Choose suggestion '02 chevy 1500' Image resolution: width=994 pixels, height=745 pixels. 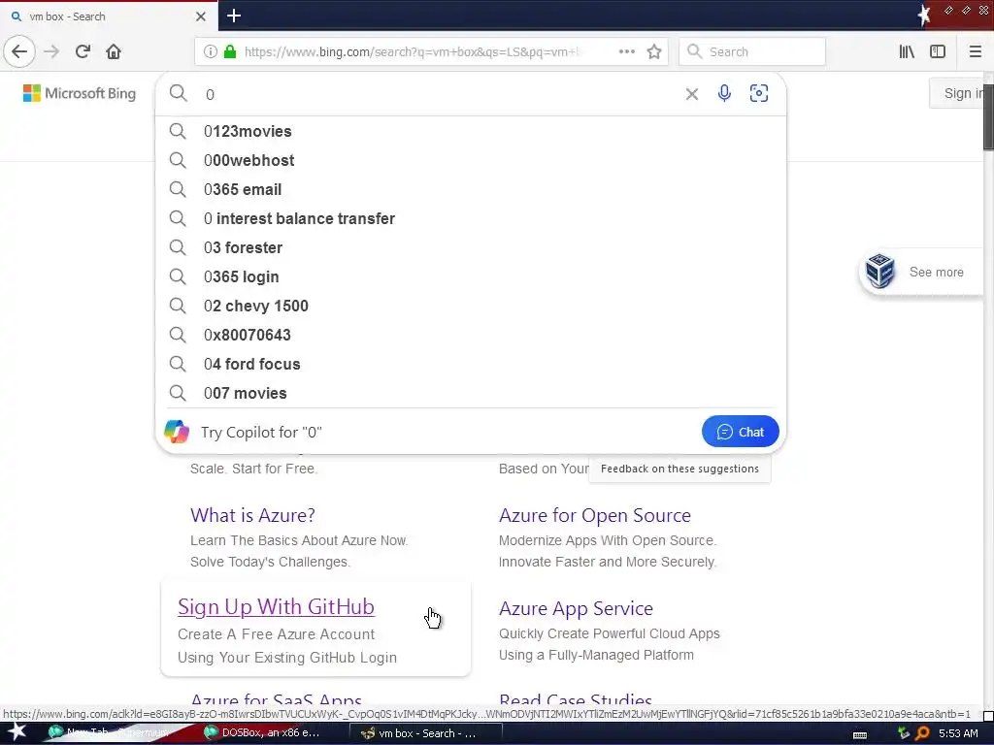point(471,306)
